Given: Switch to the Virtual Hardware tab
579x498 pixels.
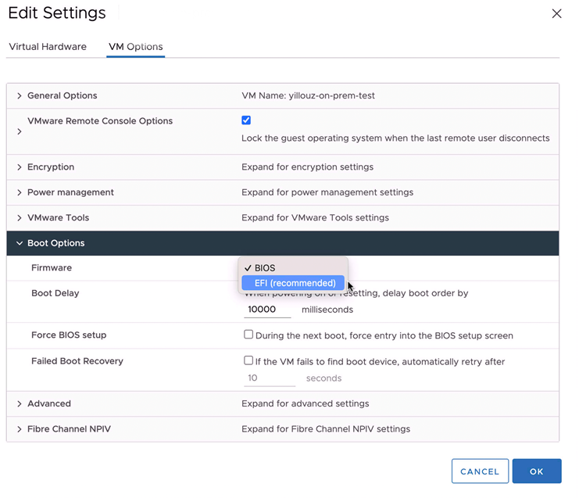Looking at the screenshot, I should pyautogui.click(x=48, y=47).
